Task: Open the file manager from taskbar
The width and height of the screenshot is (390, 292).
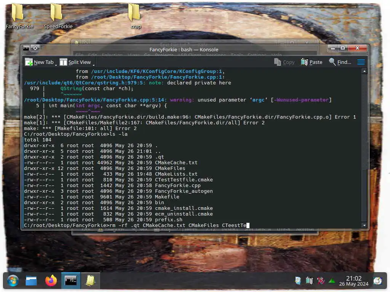Action: [31, 281]
